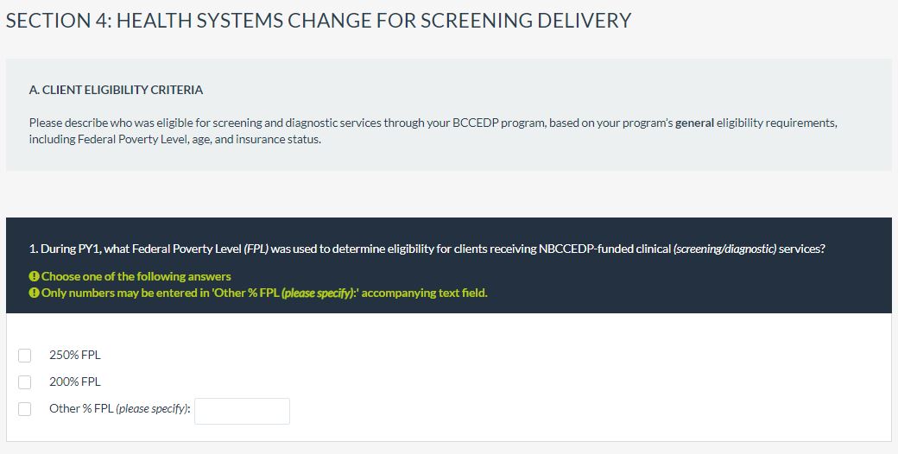Click the warning icon before 'Only numbers'

[x=34, y=293]
